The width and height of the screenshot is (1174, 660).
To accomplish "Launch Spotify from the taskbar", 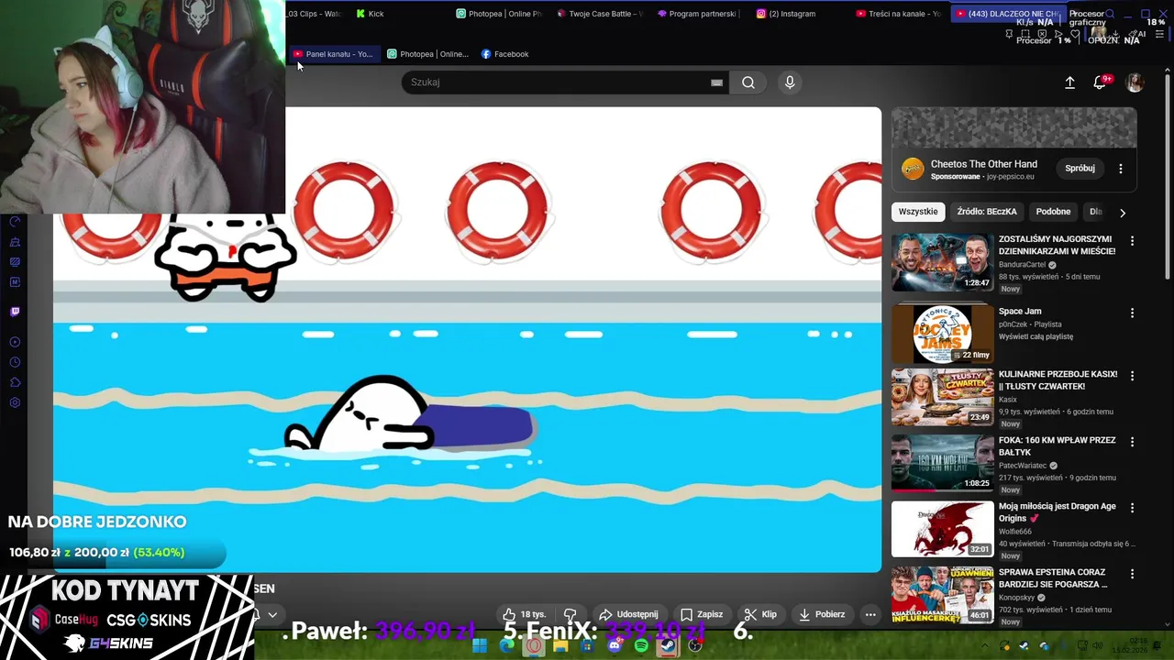I will pyautogui.click(x=641, y=645).
